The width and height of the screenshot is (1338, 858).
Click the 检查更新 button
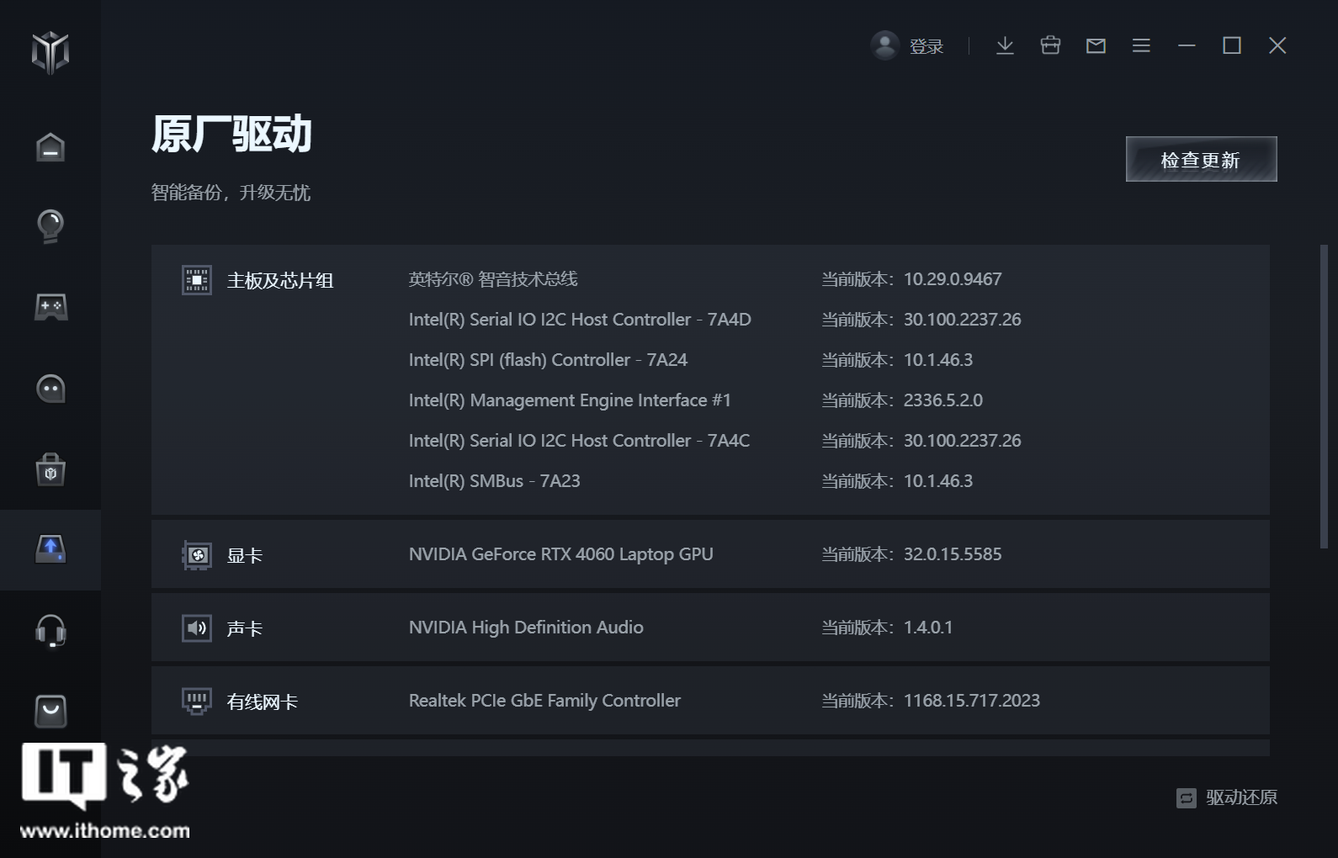[x=1201, y=159]
